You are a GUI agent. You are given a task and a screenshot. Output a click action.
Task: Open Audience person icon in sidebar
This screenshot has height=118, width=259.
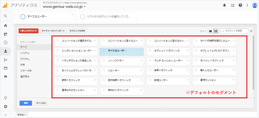point(6,51)
